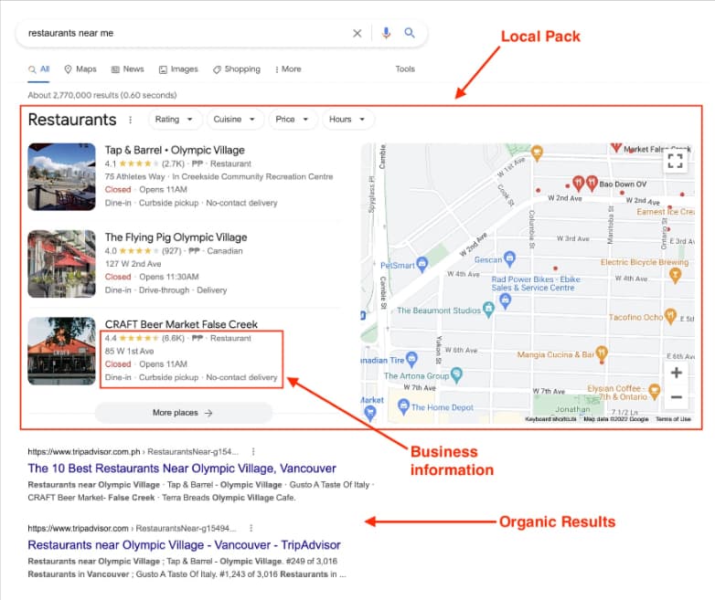This screenshot has width=715, height=600.
Task: Expand the Cuisine filter dropdown
Action: pos(234,120)
